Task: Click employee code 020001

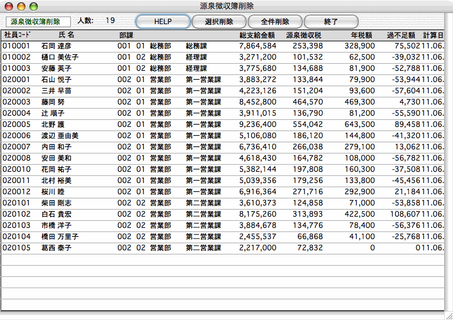Action: (16, 80)
